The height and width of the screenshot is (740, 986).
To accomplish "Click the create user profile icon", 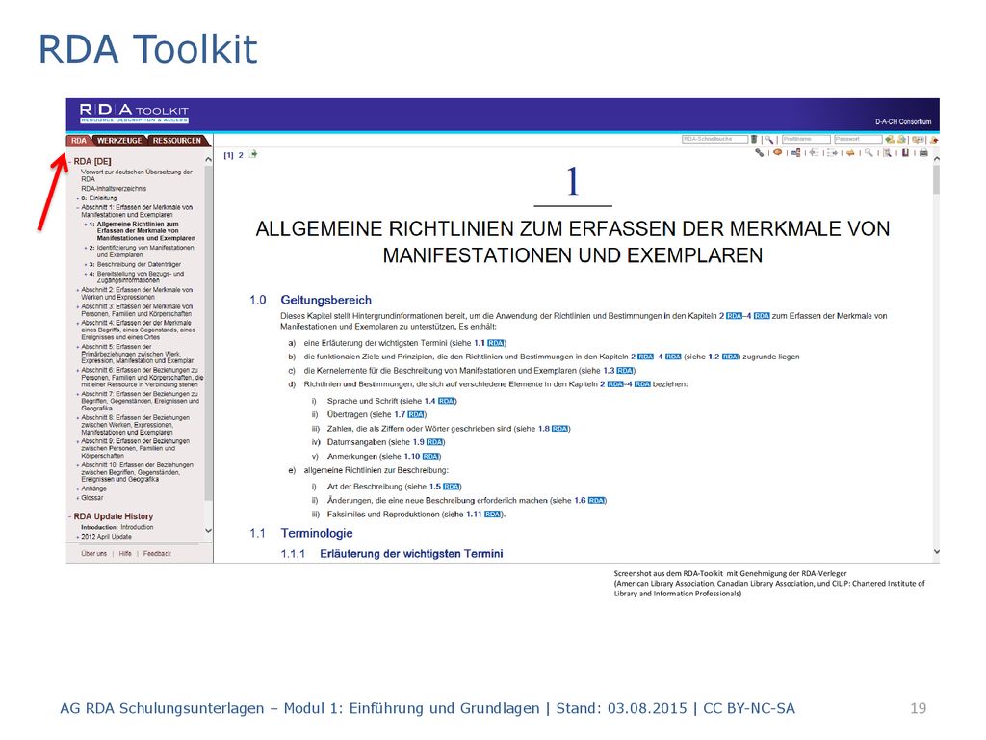I will [901, 139].
